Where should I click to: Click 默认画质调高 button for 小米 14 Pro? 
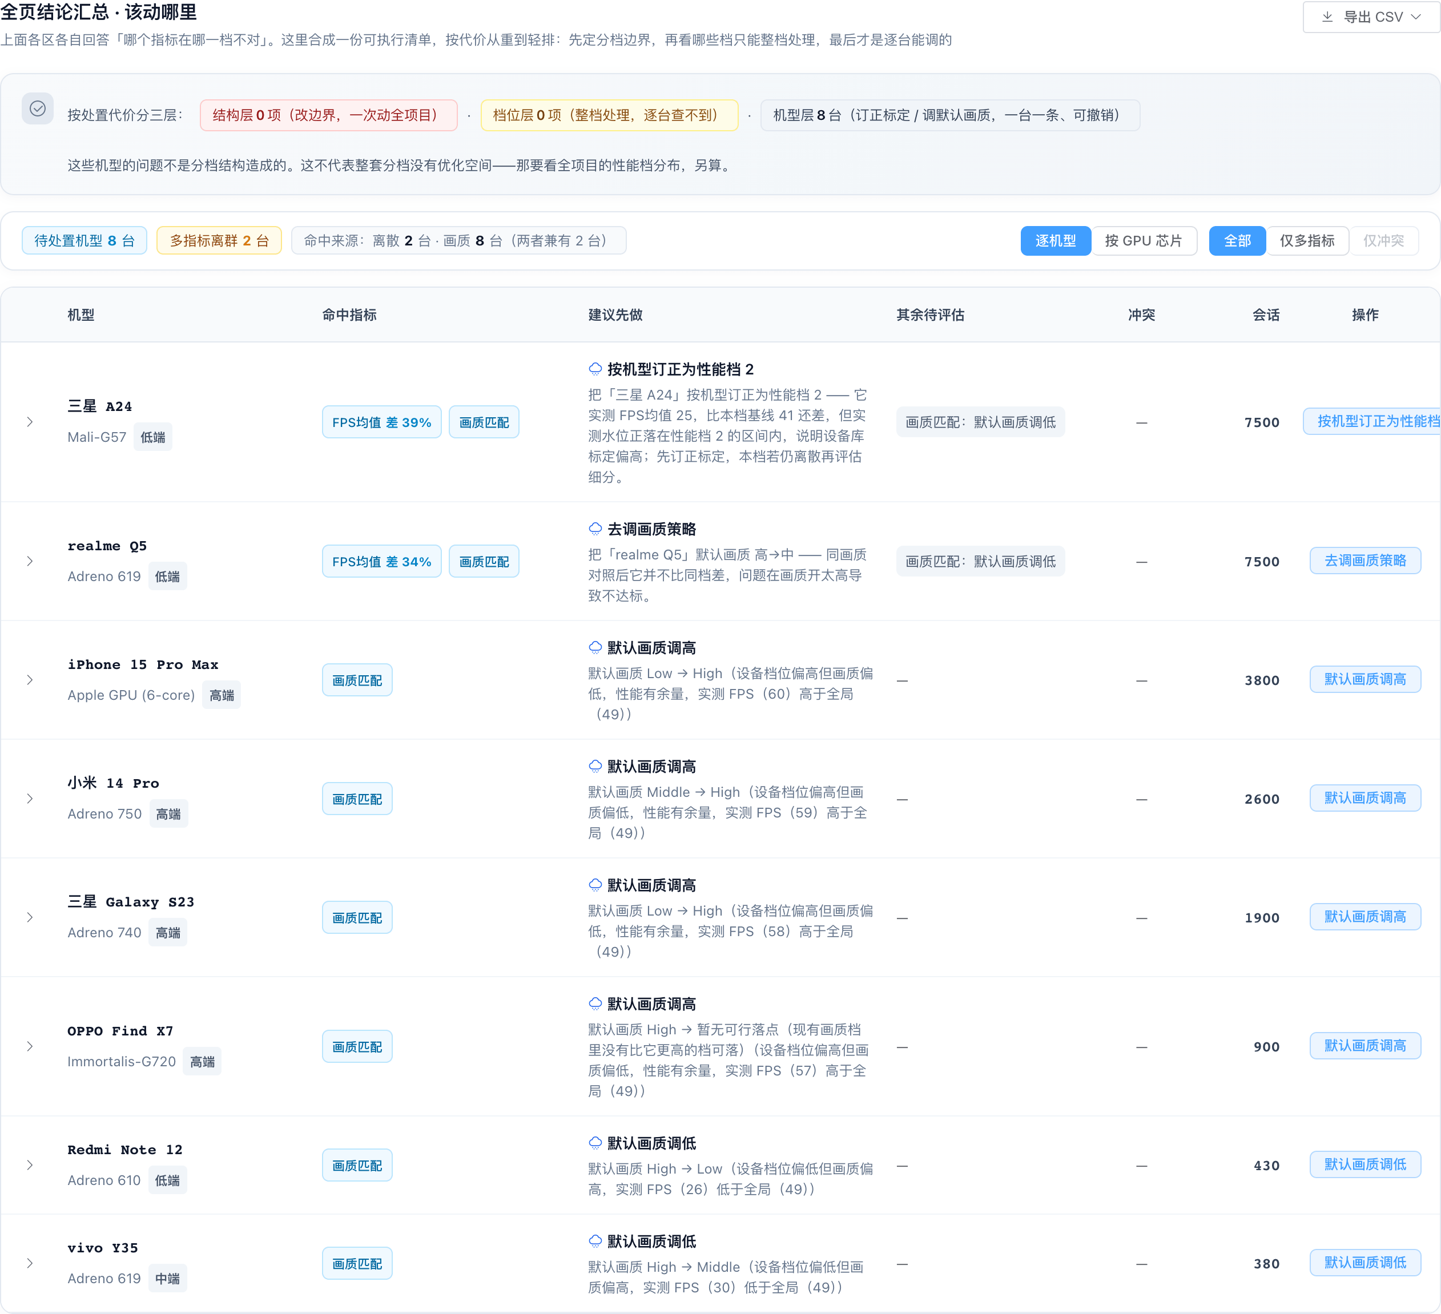[x=1365, y=798]
